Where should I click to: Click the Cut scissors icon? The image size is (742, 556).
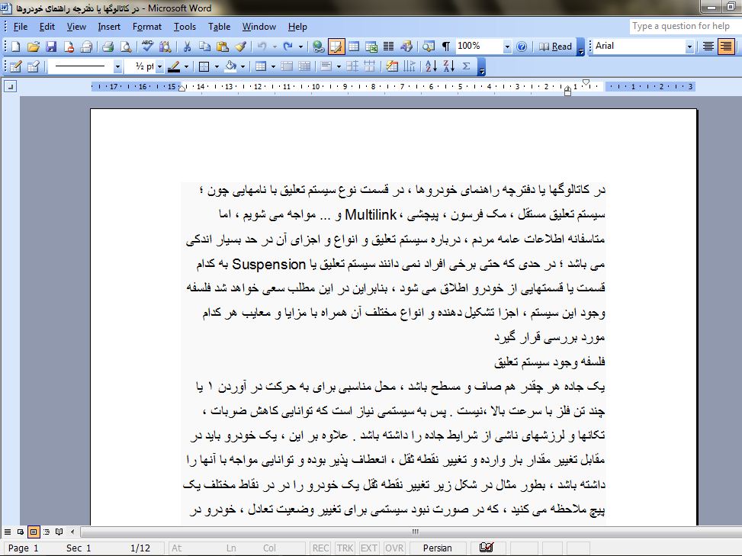point(187,47)
